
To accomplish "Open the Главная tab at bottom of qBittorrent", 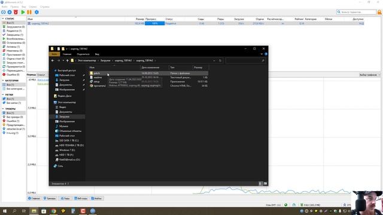I will [x=34, y=198].
